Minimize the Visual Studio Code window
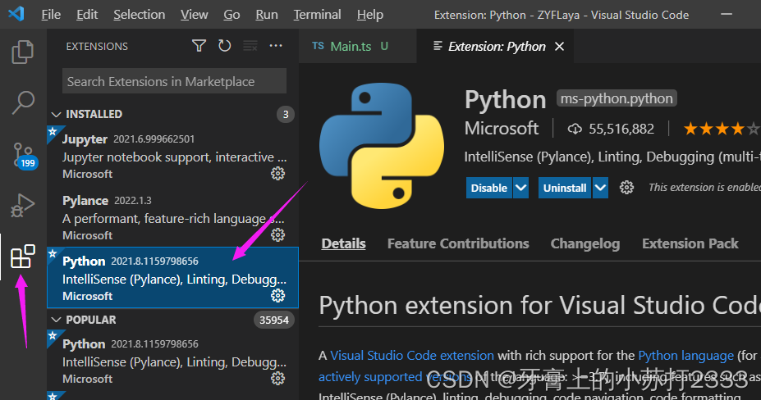 click(x=727, y=15)
